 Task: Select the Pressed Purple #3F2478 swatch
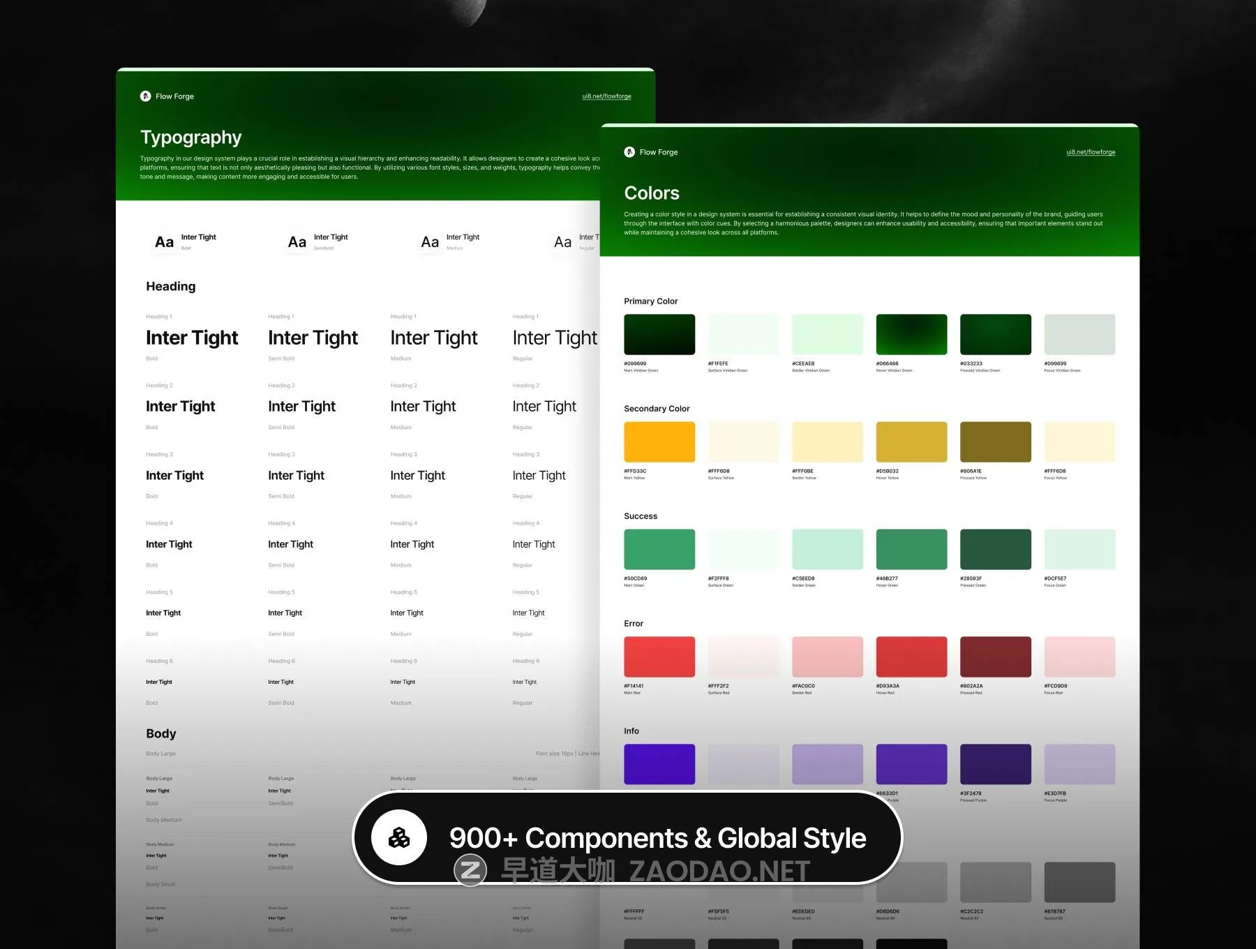pos(995,764)
